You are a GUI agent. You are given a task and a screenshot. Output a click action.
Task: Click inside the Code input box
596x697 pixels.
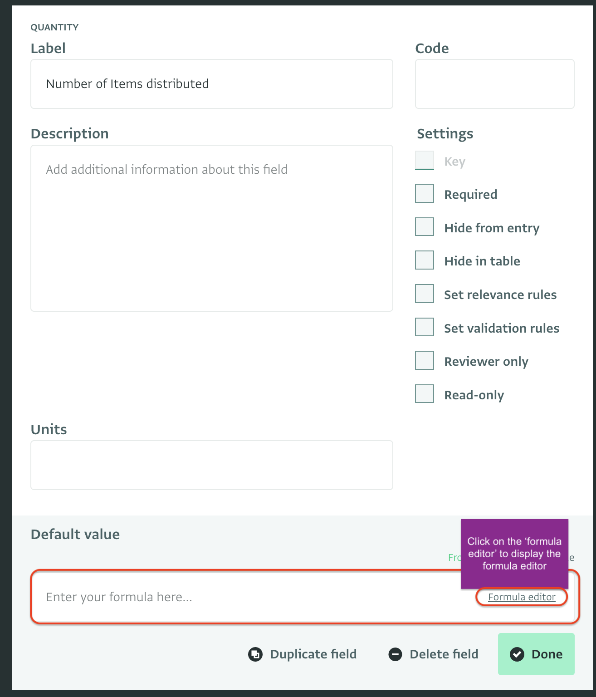pos(494,83)
